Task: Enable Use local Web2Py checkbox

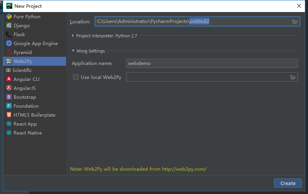Action: click(x=76, y=77)
